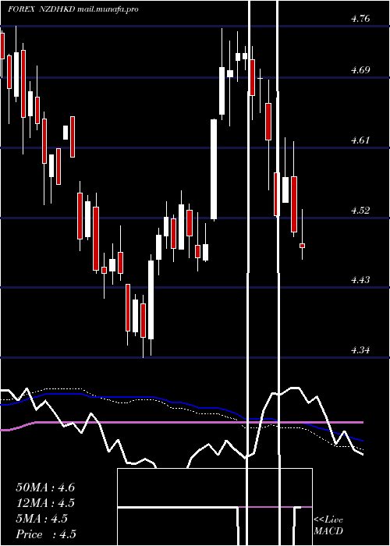
Task: Click the '50MA : 4.6' readout
Action: 45,487
